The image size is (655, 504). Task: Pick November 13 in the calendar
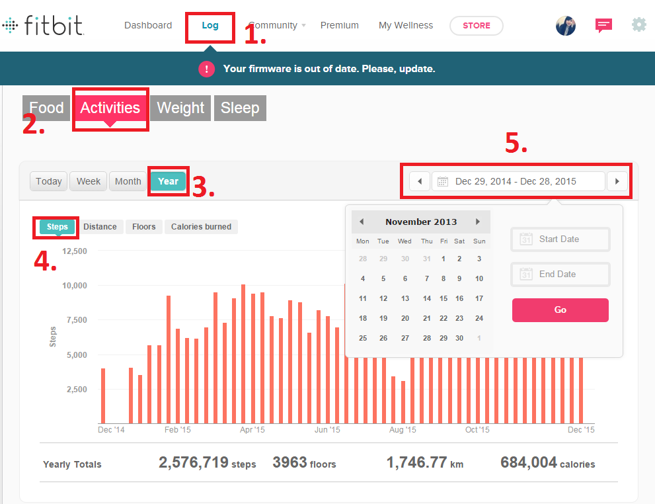pos(405,298)
